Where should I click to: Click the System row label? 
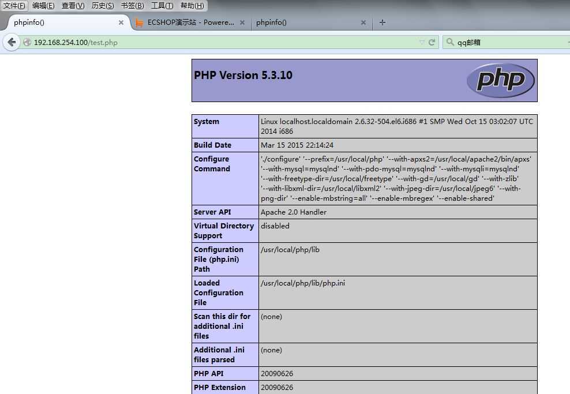[207, 121]
